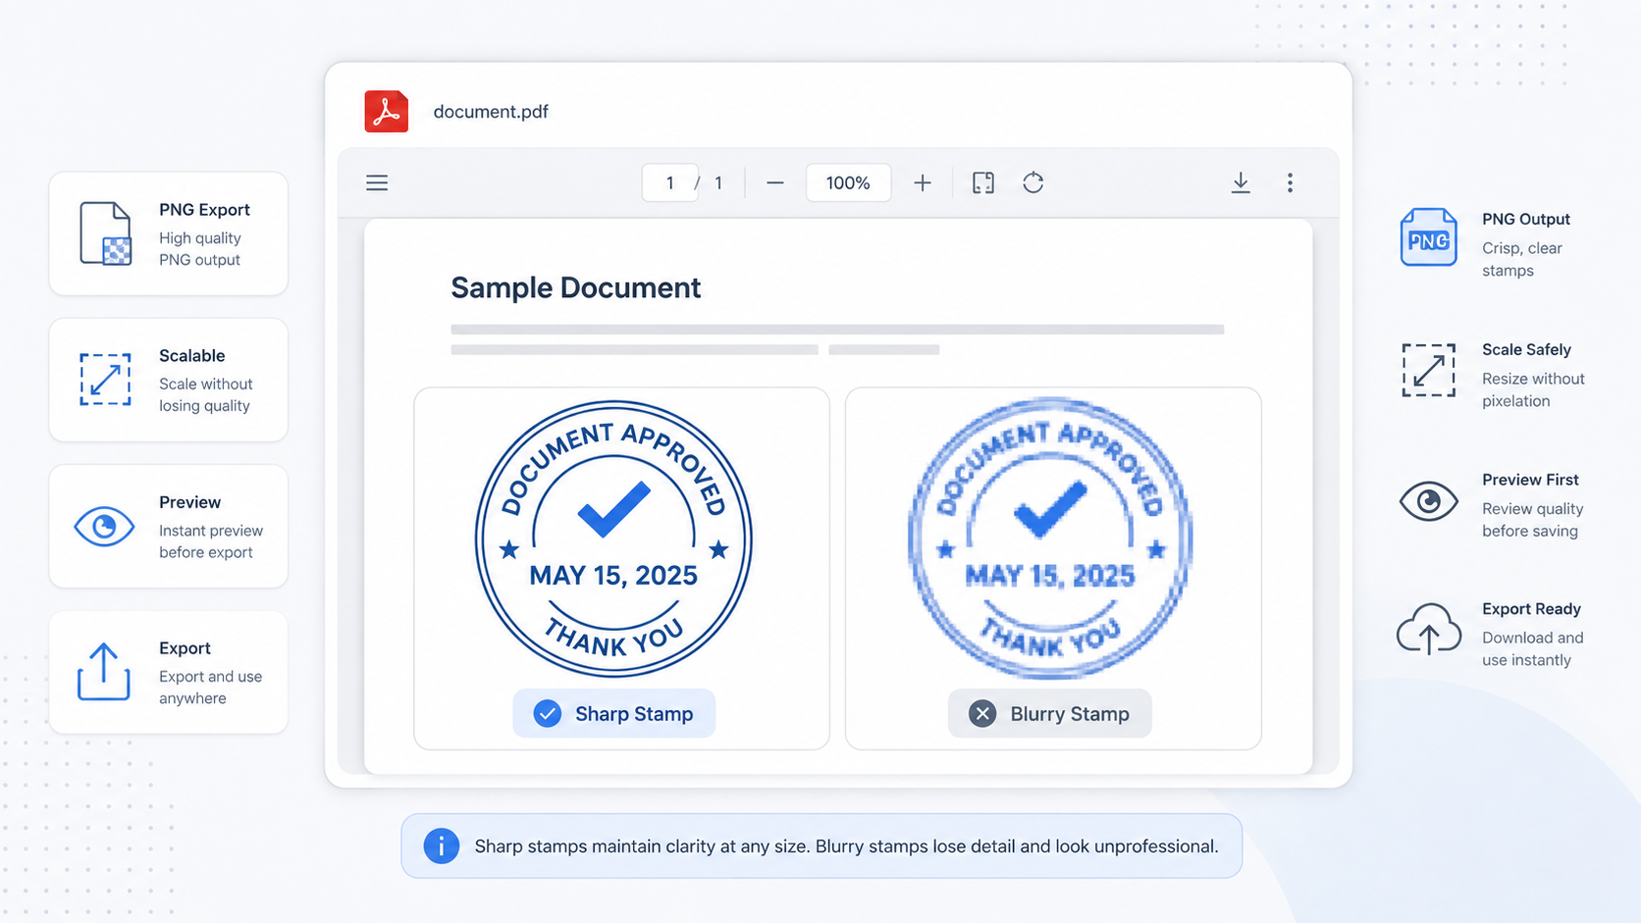This screenshot has height=923, width=1641.
Task: Click the PNG Export card title
Action: pyautogui.click(x=204, y=210)
